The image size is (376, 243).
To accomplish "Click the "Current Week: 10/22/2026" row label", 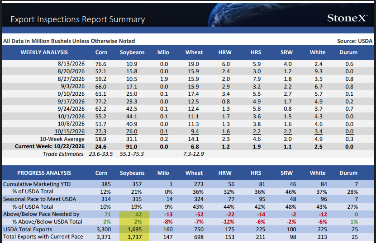I will pyautogui.click(x=50, y=146).
